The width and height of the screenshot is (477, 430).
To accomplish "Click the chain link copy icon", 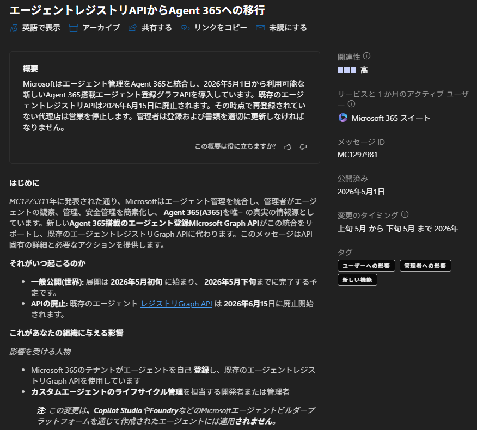I will click(x=185, y=28).
